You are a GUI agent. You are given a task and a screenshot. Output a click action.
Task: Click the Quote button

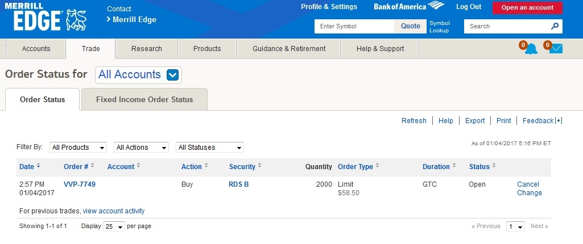click(410, 26)
